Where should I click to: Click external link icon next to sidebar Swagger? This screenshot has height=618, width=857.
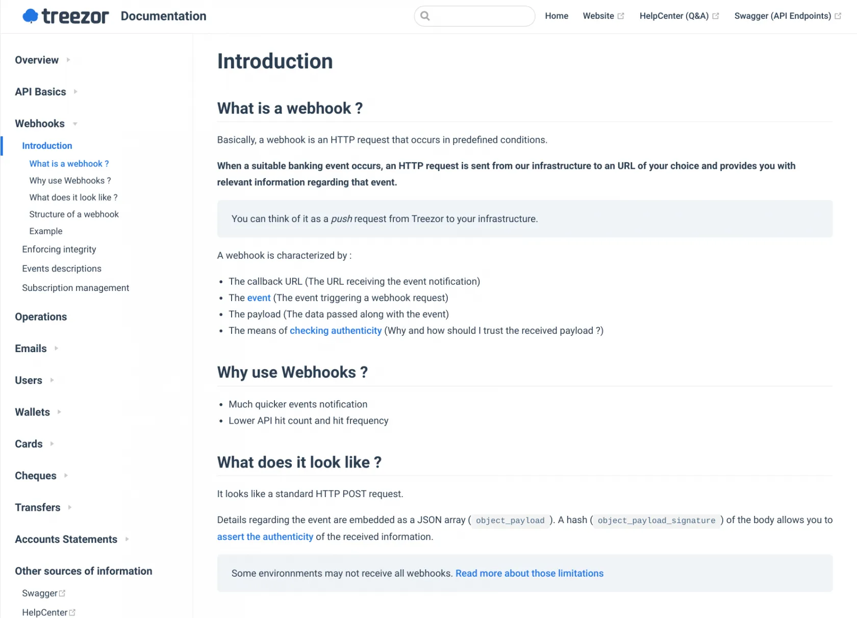pos(62,593)
